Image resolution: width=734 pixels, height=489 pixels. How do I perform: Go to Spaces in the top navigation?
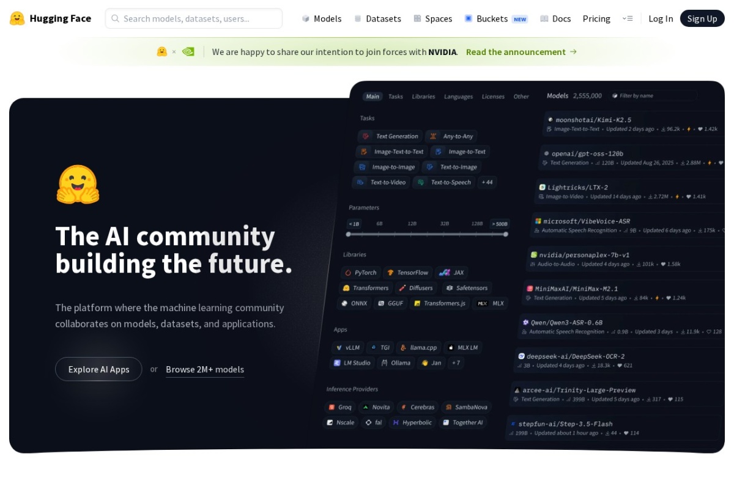433,18
